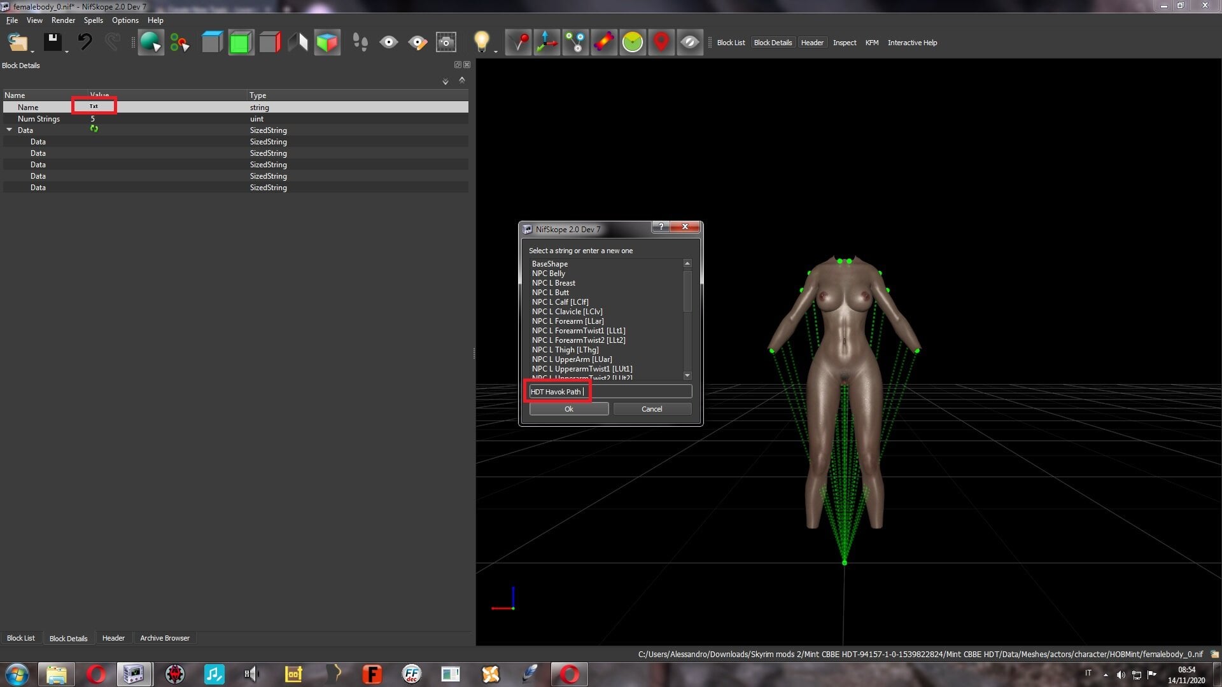
Task: Close the Block Details panel
Action: (x=467, y=65)
